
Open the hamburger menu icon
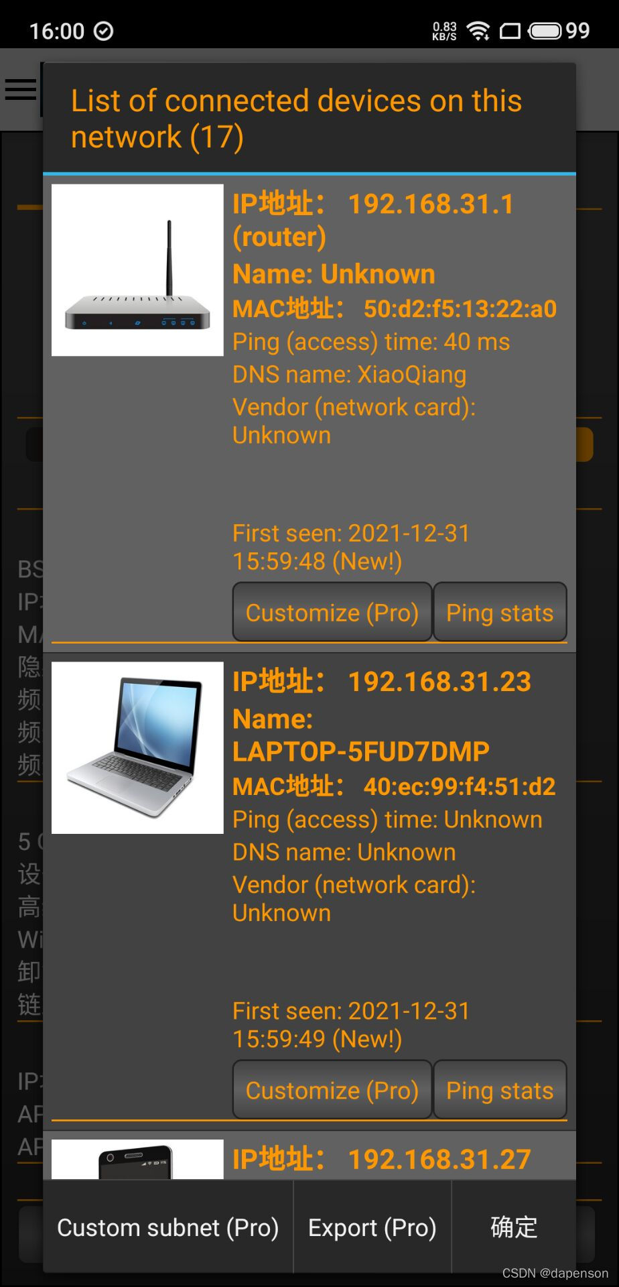pos(21,90)
